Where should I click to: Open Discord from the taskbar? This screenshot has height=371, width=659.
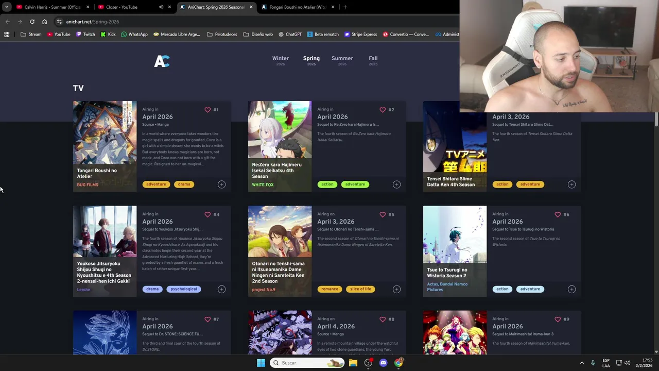(x=383, y=363)
